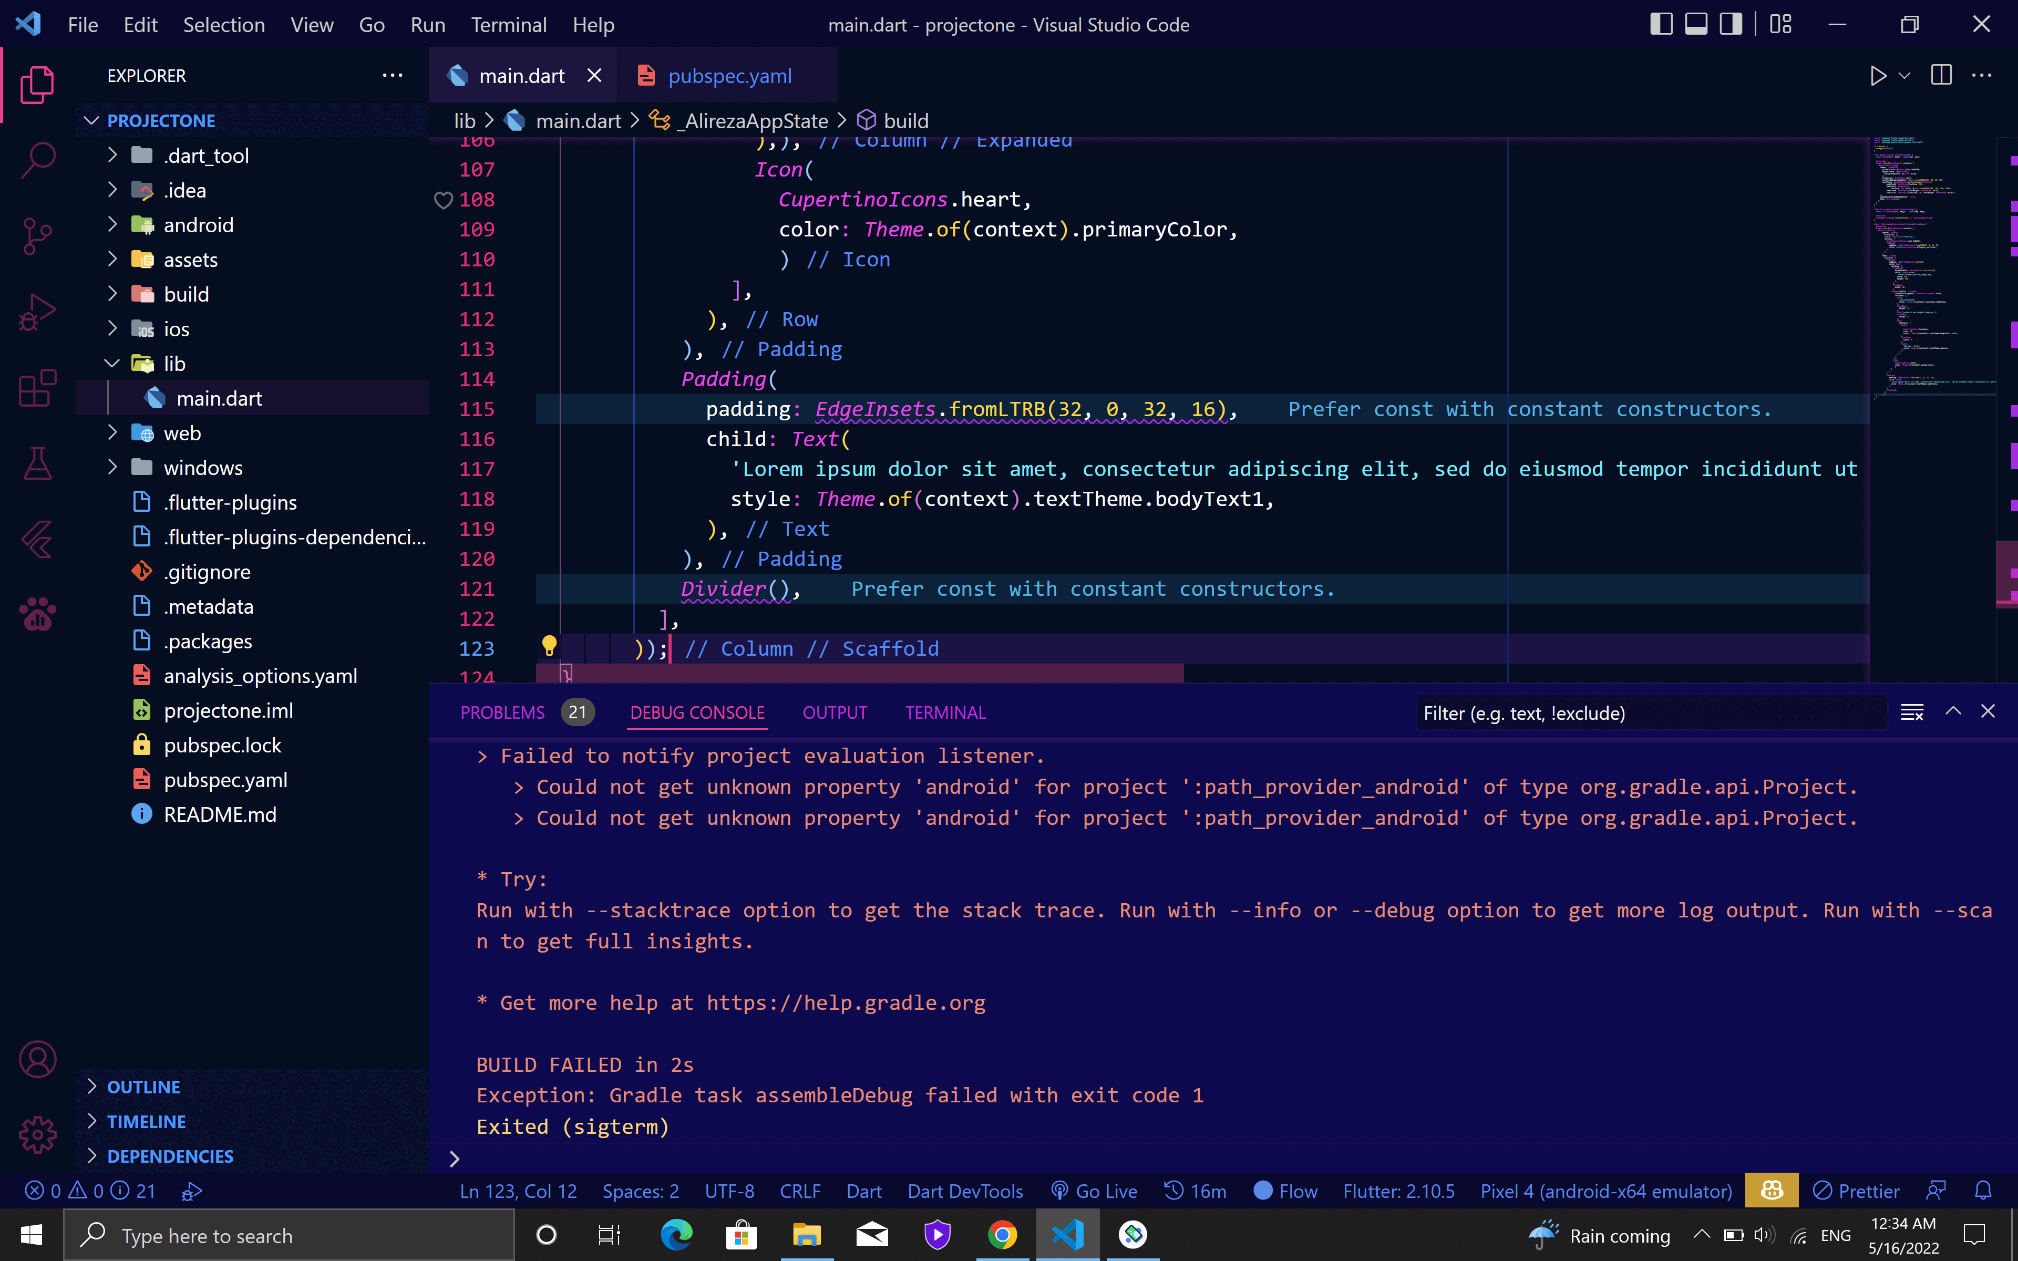Open the Extensions view
2018x1261 pixels.
37,388
